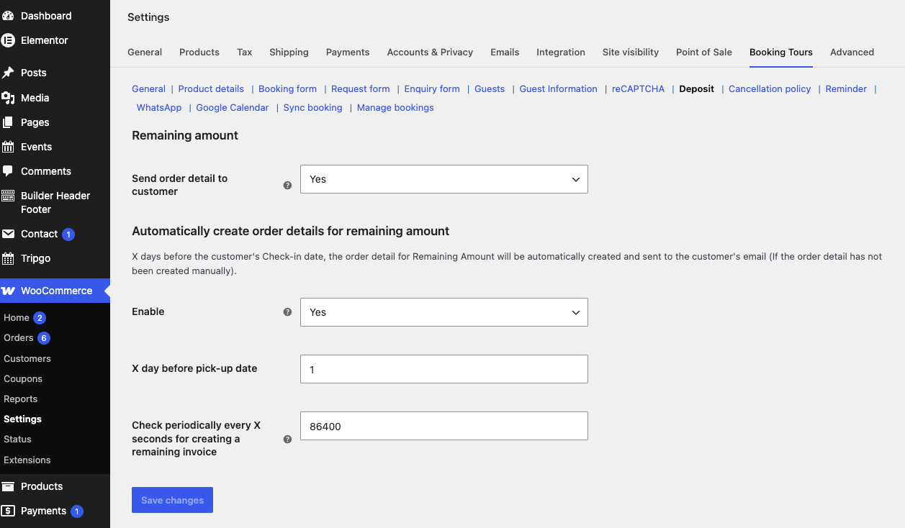Click the Pages icon in sidebar
This screenshot has width=905, height=528.
[x=9, y=122]
